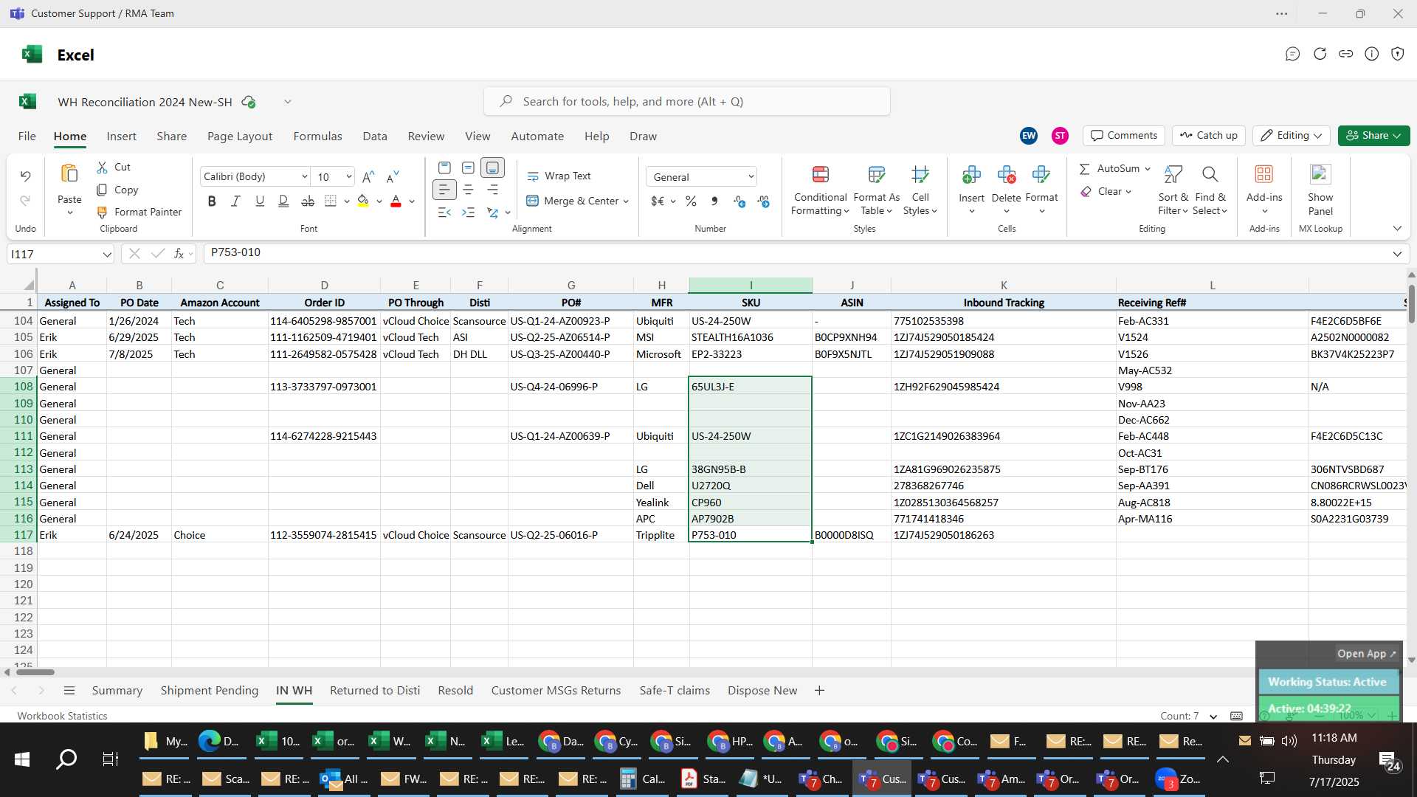Apply strikethrough formatting
1417x797 pixels.
pyautogui.click(x=308, y=201)
